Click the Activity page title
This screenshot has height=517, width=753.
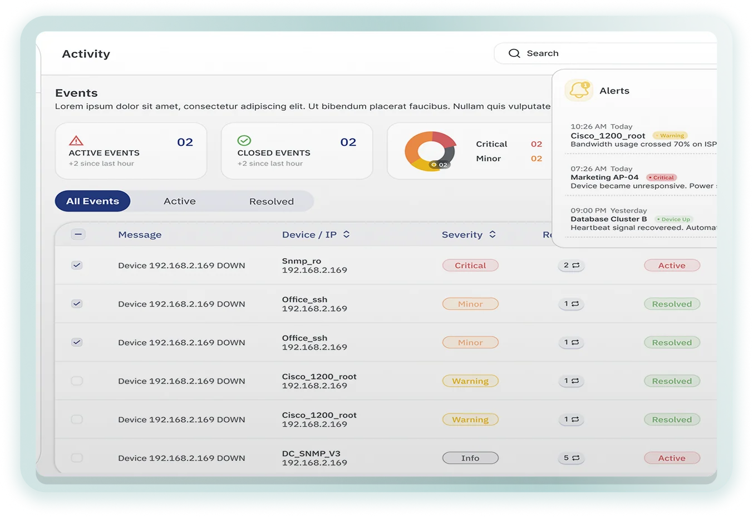[86, 54]
